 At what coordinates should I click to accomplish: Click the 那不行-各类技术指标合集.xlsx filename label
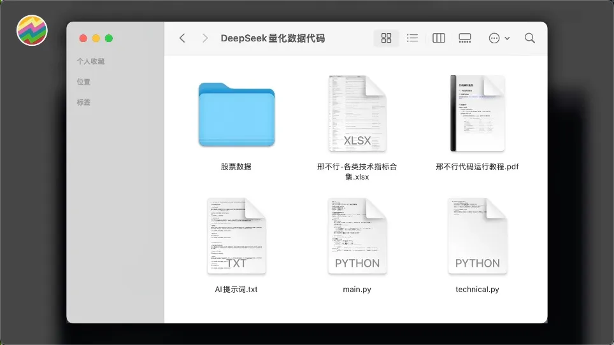pos(357,172)
